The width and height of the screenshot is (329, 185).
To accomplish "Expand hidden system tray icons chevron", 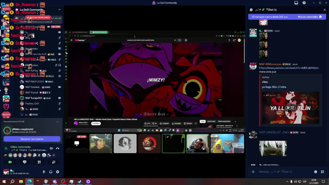I will pyautogui.click(x=287, y=182).
